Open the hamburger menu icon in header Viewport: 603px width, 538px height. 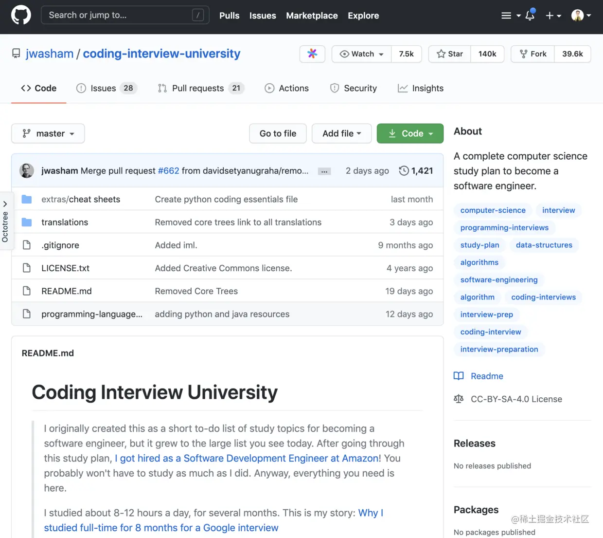(506, 16)
